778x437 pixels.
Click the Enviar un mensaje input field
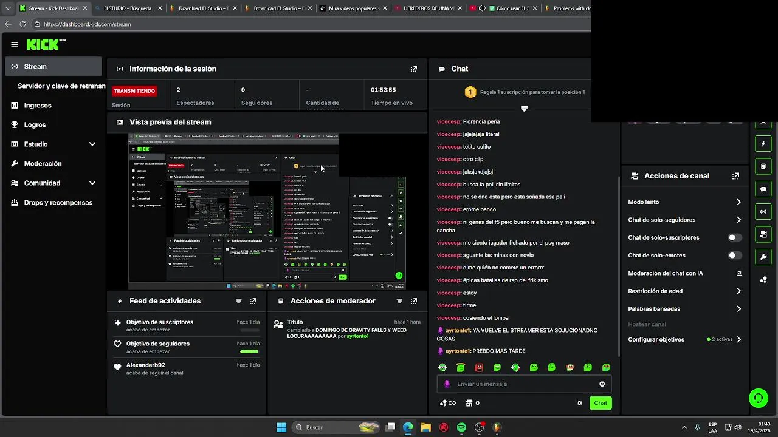pyautogui.click(x=524, y=384)
